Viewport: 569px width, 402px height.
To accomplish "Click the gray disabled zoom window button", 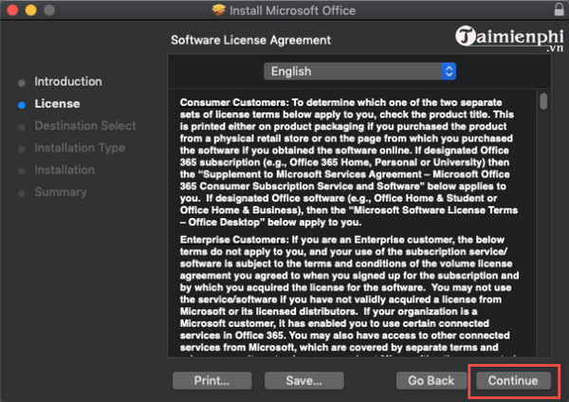I will point(49,10).
